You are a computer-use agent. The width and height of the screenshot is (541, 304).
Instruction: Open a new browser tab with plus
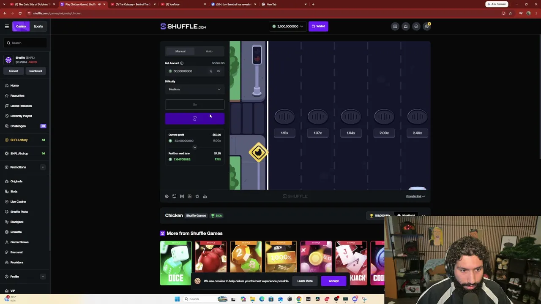click(x=313, y=4)
